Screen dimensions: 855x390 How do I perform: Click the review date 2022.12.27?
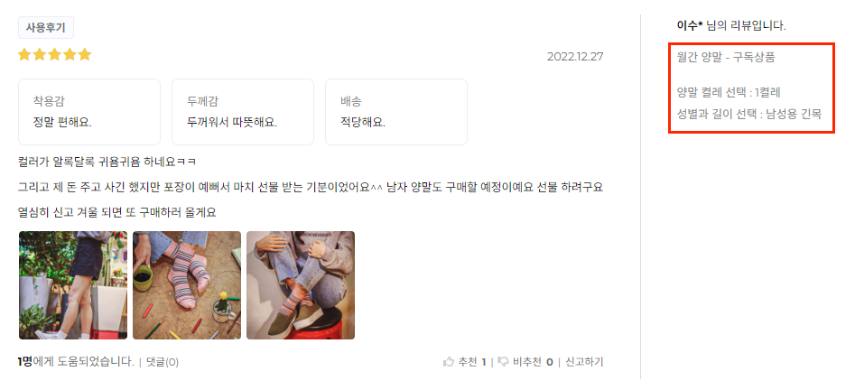[x=575, y=56]
